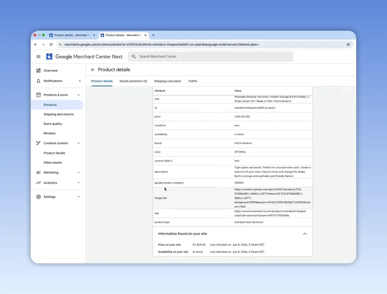Open Reviews page
The width and height of the screenshot is (387, 294).
(50, 133)
